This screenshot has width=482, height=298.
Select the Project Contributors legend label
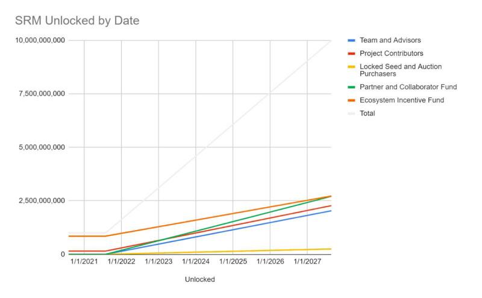391,54
